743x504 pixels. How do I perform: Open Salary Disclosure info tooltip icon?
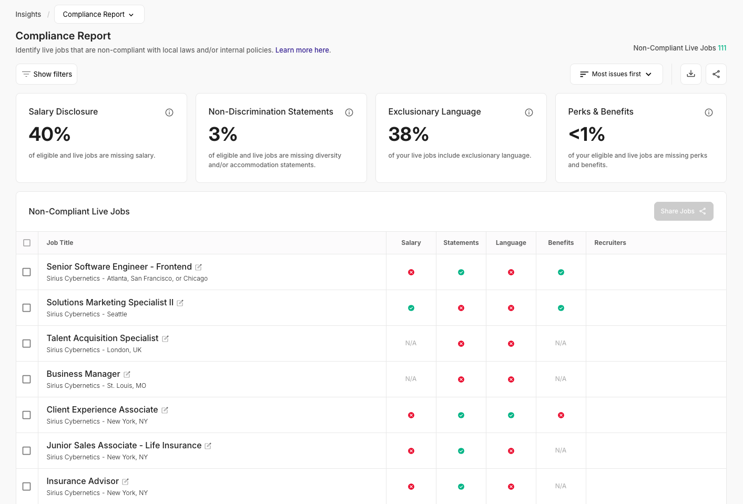point(169,112)
